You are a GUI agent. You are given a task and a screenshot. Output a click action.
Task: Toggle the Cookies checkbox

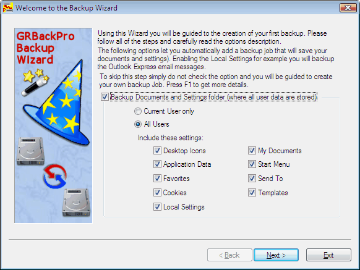pos(157,193)
